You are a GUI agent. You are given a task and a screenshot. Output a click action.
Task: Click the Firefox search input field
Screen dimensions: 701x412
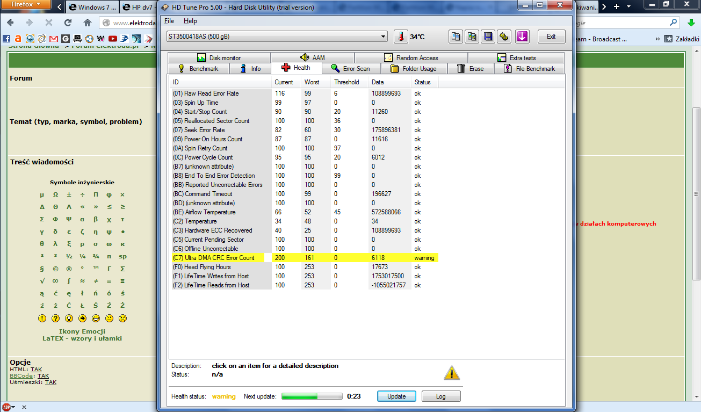pos(622,23)
